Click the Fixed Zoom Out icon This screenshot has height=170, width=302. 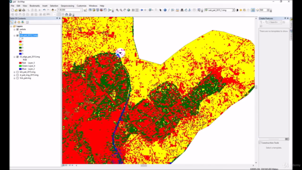(x=137, y=10)
